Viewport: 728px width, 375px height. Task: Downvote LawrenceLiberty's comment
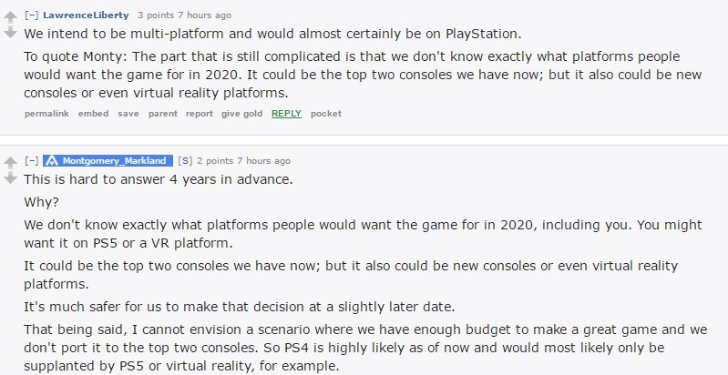click(10, 32)
